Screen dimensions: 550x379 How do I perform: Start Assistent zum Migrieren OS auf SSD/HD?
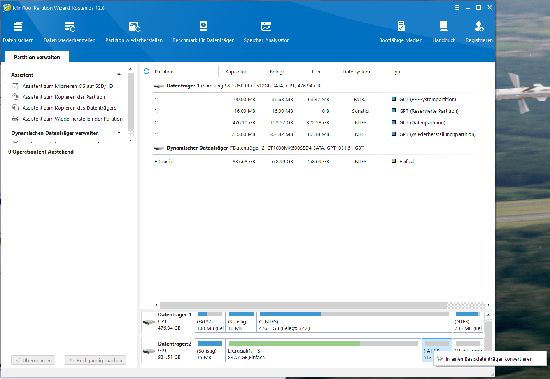point(68,86)
